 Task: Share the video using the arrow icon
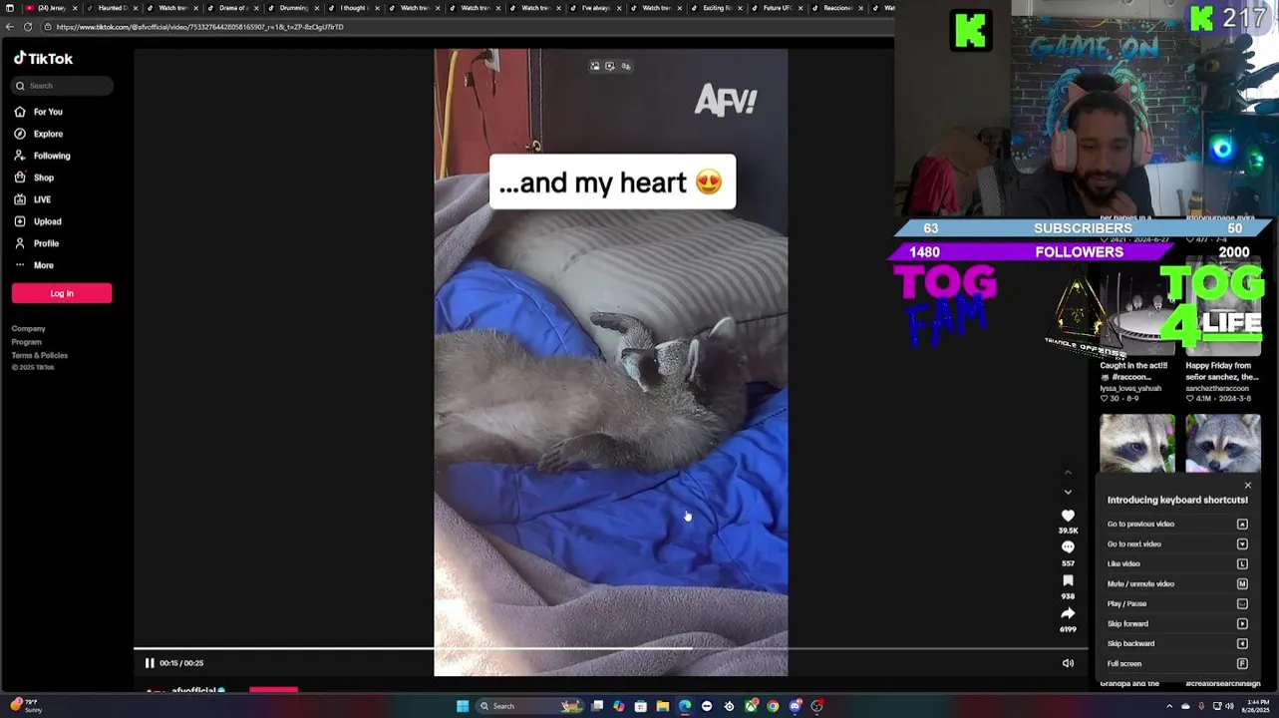coord(1068,613)
